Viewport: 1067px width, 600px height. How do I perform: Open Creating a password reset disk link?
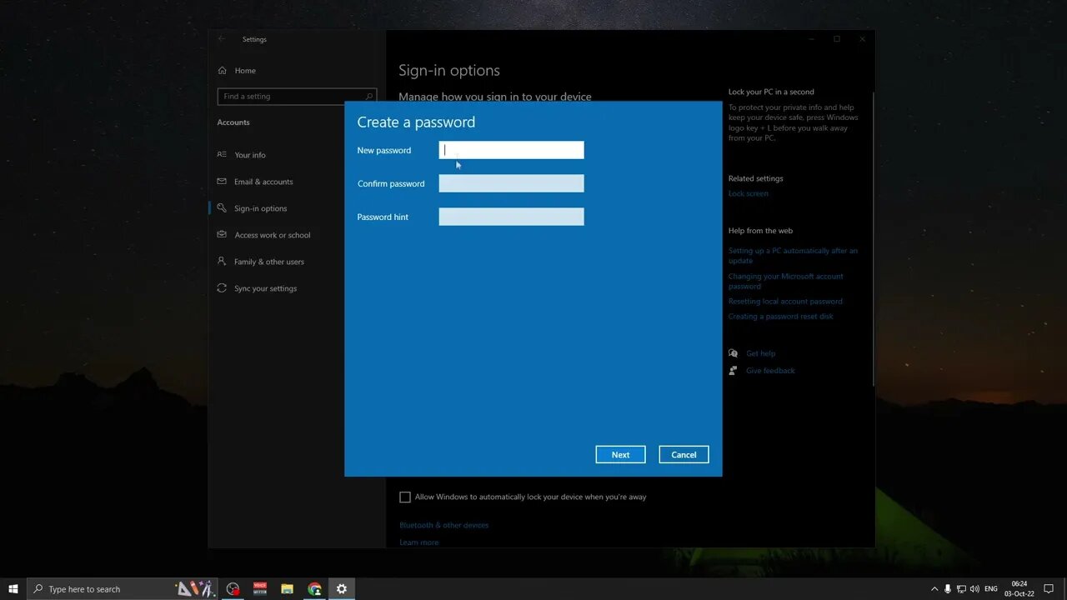(781, 317)
